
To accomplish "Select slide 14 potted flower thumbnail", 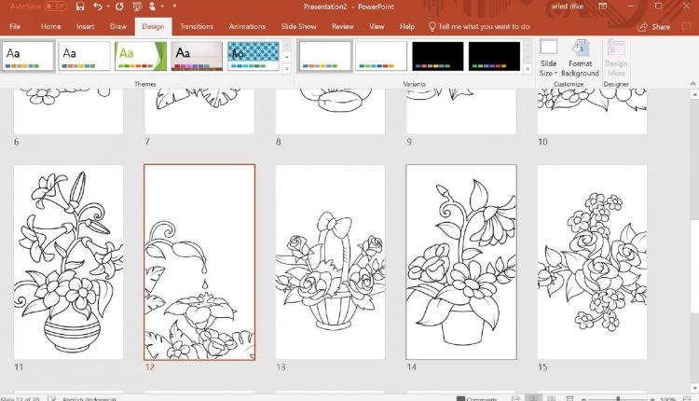I will 461,262.
